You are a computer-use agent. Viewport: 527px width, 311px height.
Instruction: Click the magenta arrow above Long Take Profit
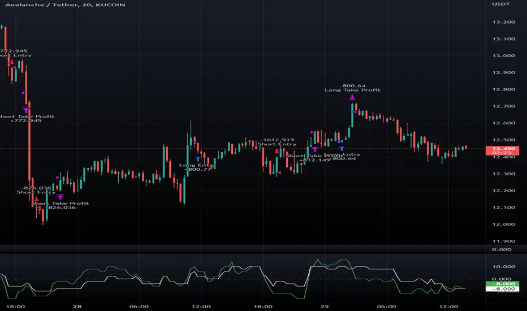(352, 97)
